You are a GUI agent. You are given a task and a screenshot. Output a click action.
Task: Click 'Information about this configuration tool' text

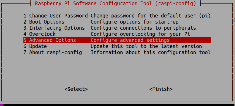click(x=151, y=52)
